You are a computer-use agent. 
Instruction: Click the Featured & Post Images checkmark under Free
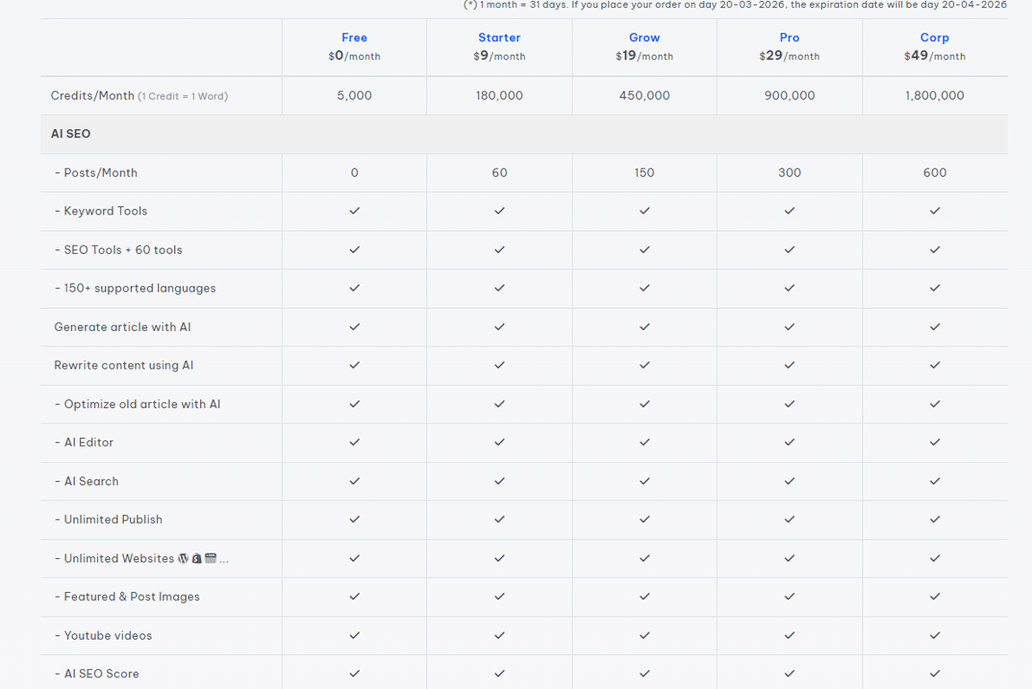click(354, 597)
